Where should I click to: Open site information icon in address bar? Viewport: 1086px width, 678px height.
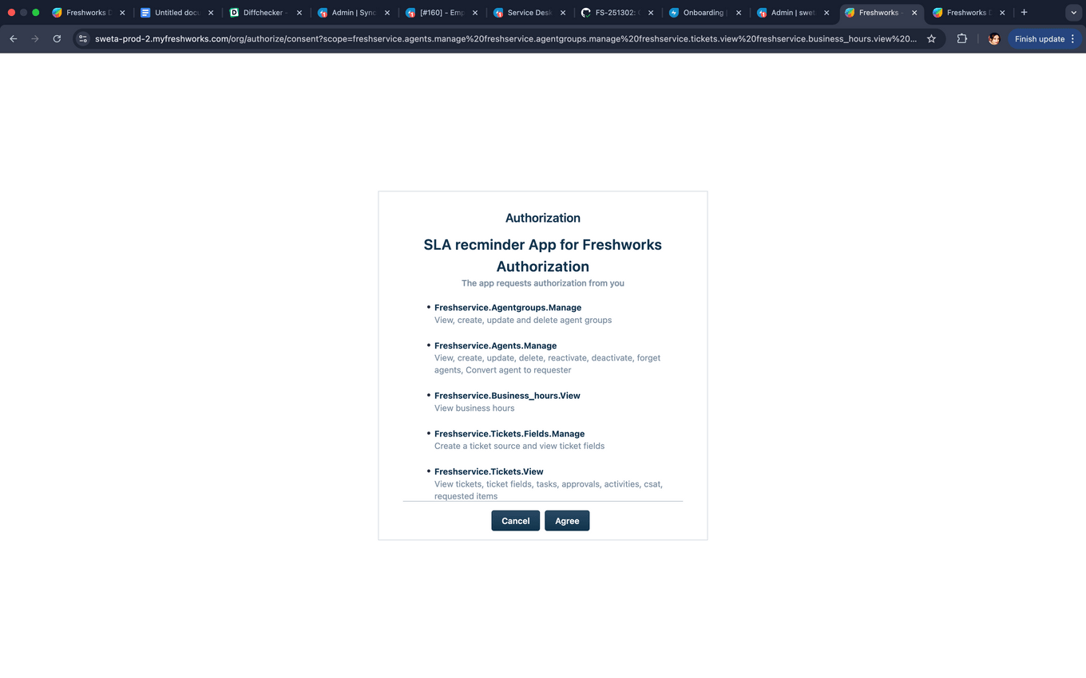[x=82, y=38]
